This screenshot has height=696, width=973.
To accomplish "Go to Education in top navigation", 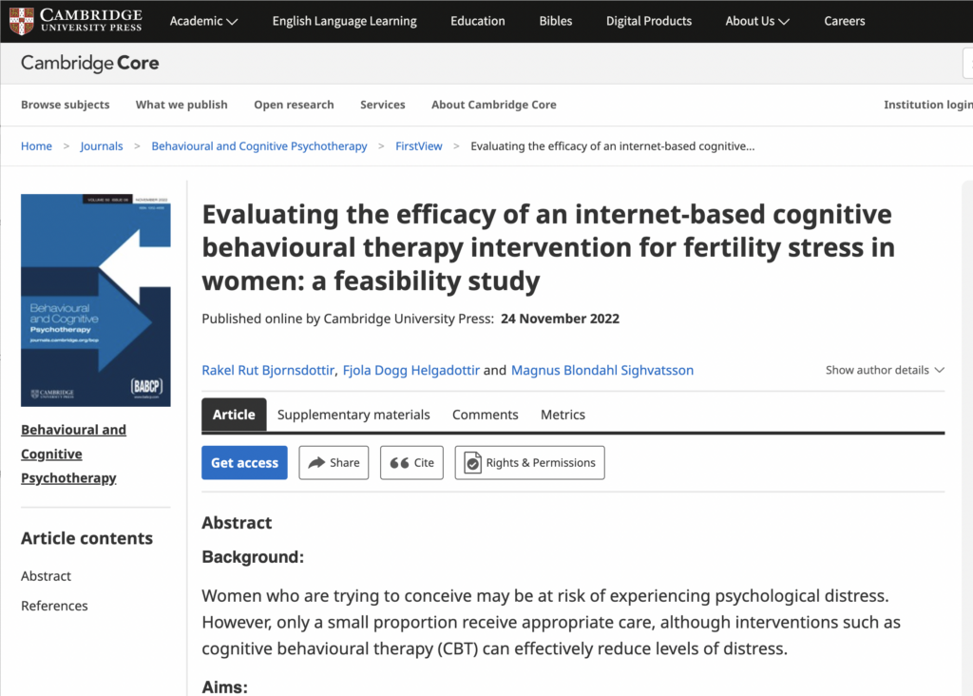I will 478,21.
